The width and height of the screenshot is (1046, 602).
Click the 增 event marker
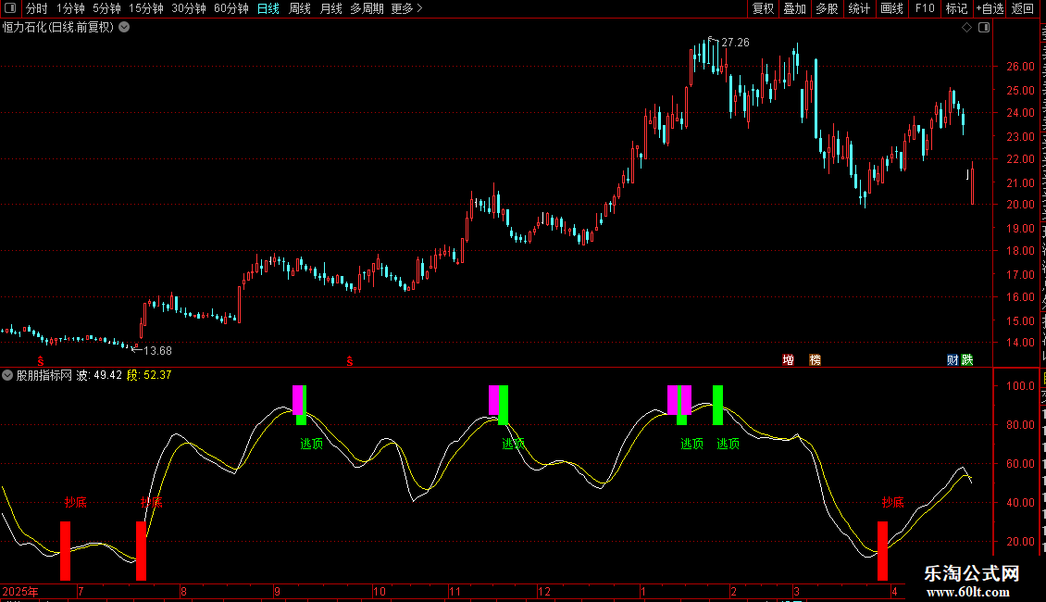789,360
